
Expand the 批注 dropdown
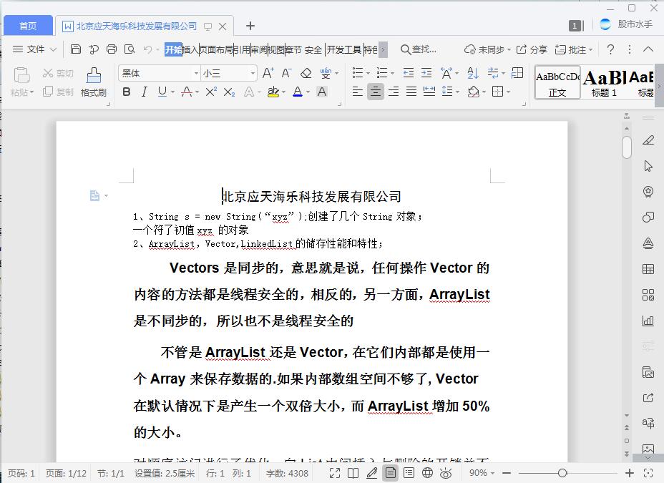point(590,50)
